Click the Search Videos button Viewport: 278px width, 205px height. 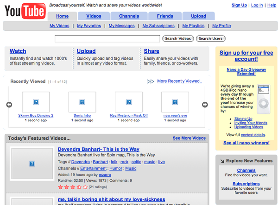[x=178, y=38]
